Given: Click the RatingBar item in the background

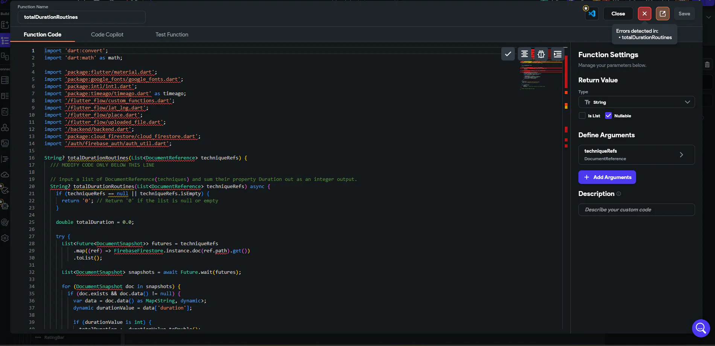Looking at the screenshot, I should (54, 337).
